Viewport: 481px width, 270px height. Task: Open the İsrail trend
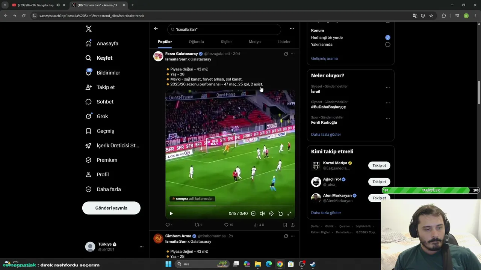316,91
